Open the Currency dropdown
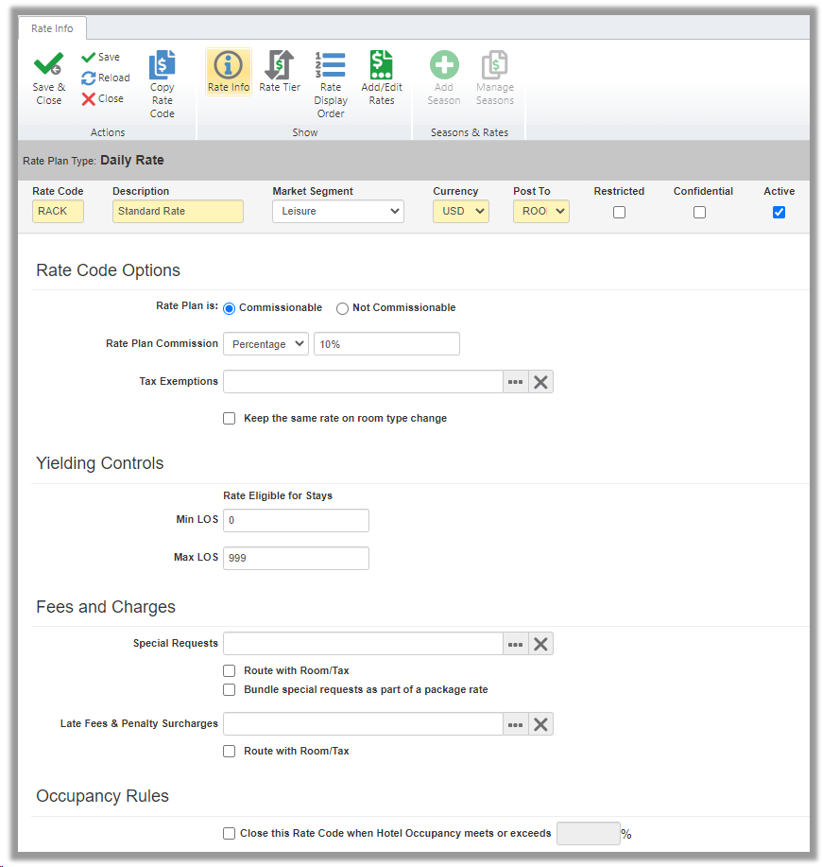 click(461, 211)
